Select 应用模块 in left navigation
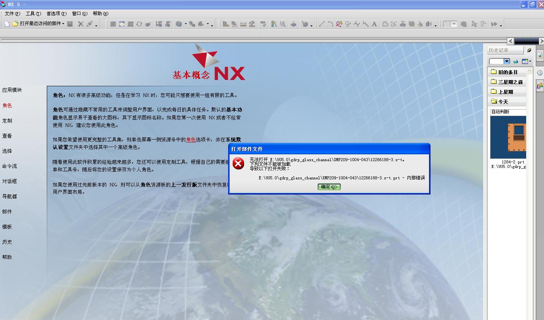544x320 pixels. (x=12, y=90)
